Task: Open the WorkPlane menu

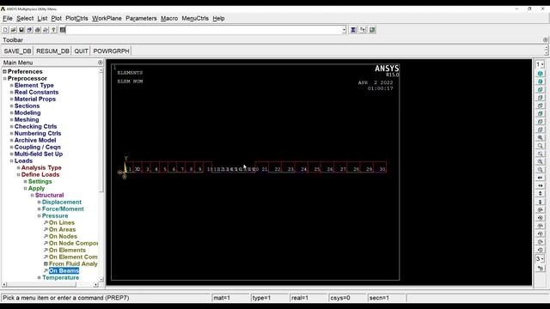Action: 107,19
